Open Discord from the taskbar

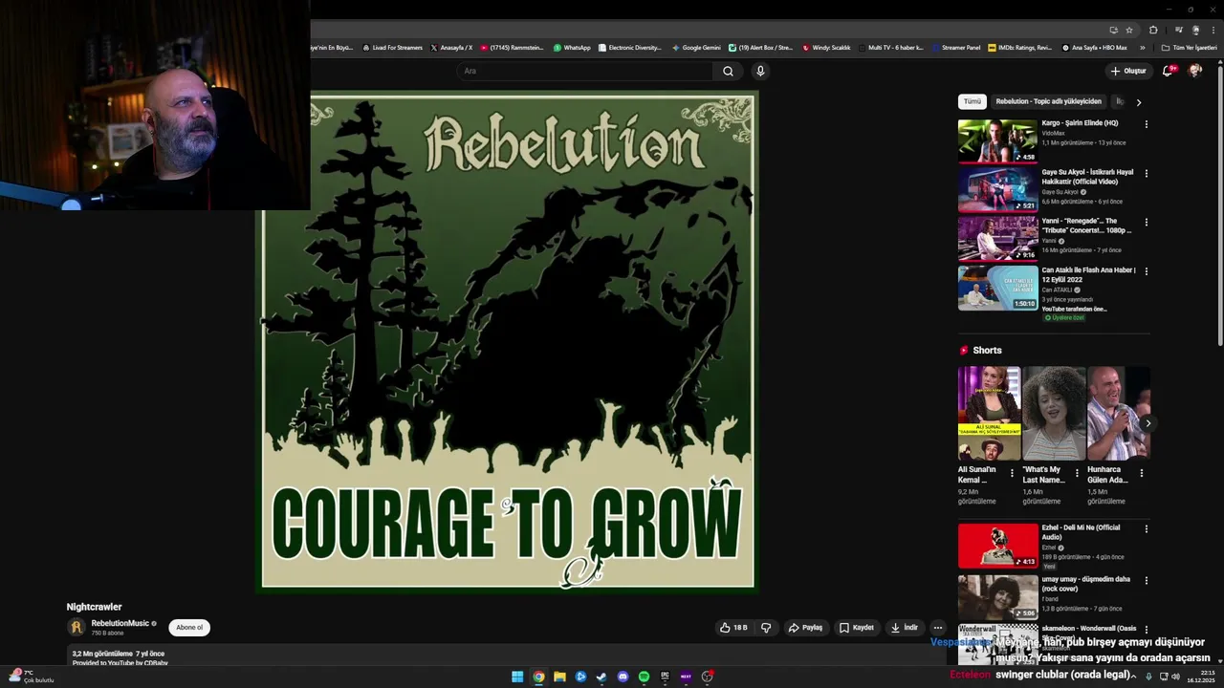pos(623,677)
